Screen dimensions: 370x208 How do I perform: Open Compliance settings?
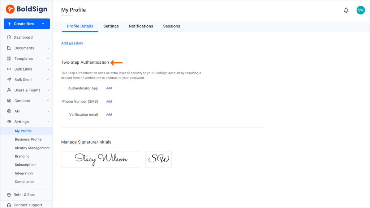(x=25, y=182)
